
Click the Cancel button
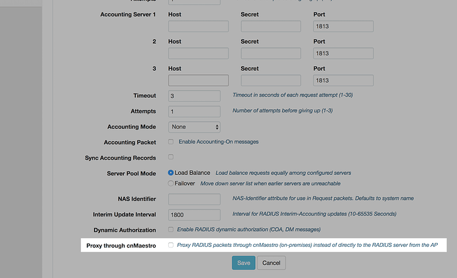272,263
